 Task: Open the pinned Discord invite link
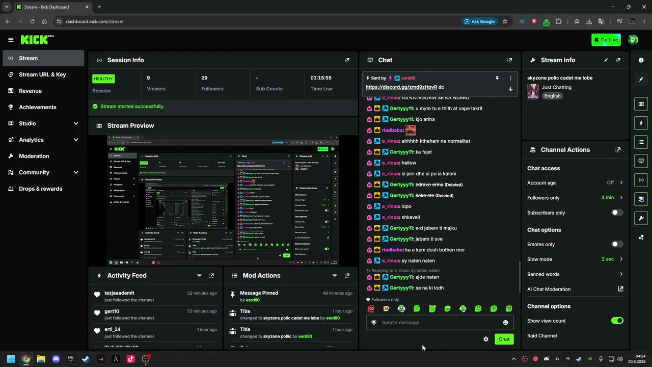coord(401,87)
